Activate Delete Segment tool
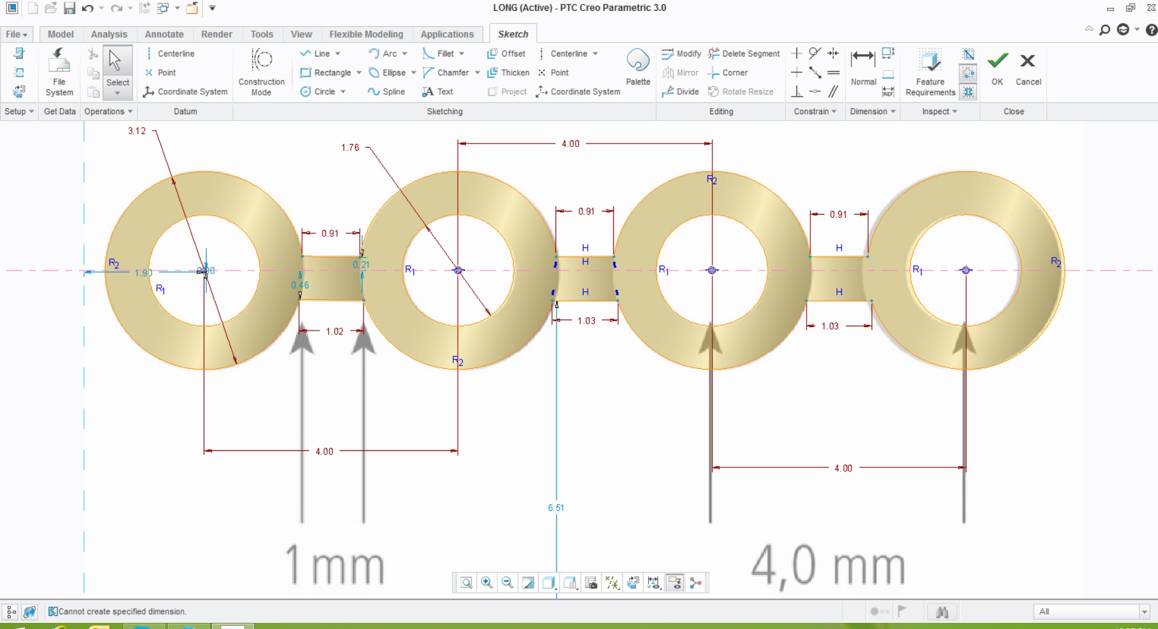Image resolution: width=1158 pixels, height=629 pixels. point(744,53)
